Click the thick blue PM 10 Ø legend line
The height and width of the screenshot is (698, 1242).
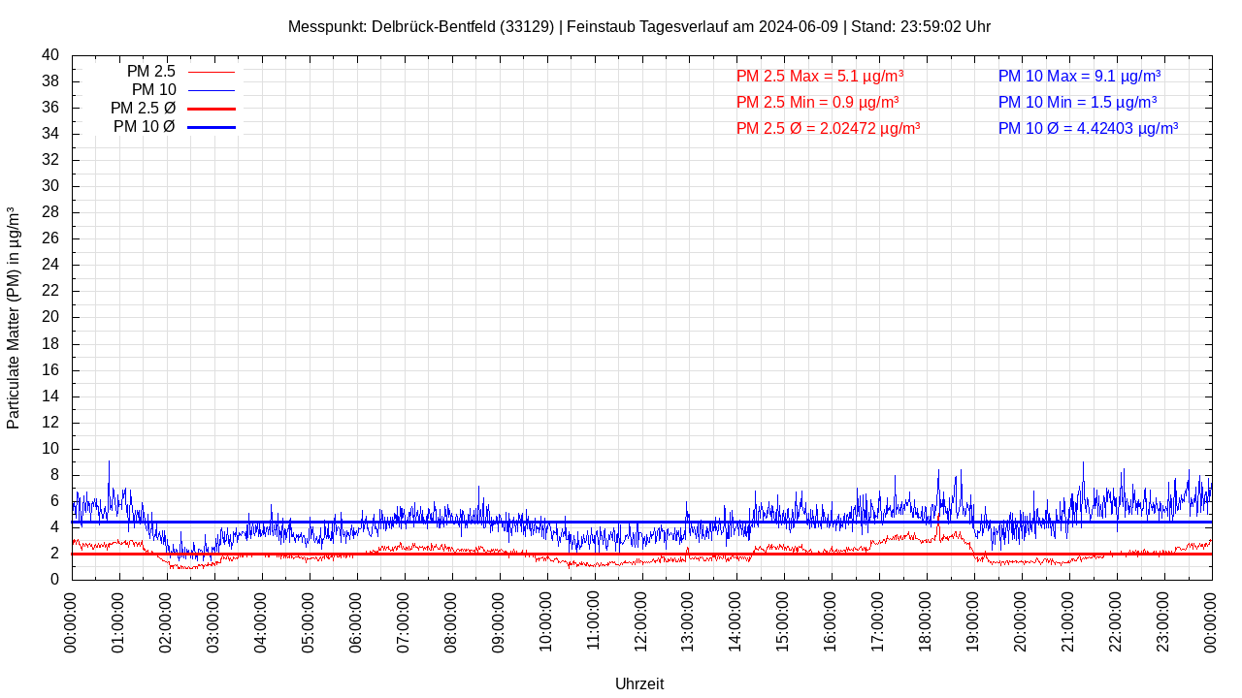coord(212,127)
